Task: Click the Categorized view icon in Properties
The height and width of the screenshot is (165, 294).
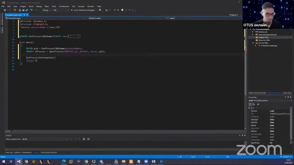Action: (x=250, y=104)
